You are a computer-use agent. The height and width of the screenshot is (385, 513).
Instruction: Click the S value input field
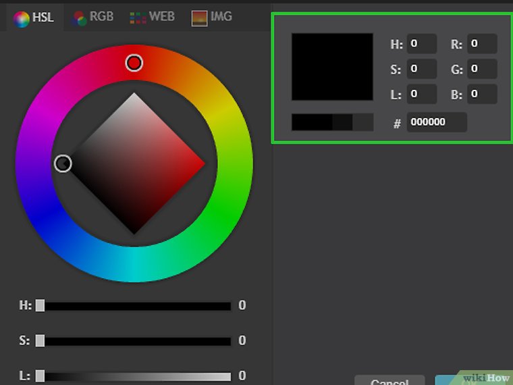click(421, 69)
